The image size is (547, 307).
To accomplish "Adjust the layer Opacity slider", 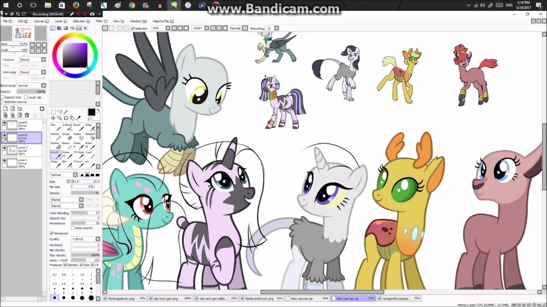I will (x=31, y=92).
